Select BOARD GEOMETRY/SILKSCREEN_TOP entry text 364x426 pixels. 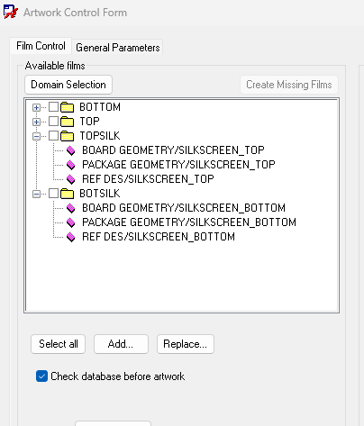pos(173,150)
